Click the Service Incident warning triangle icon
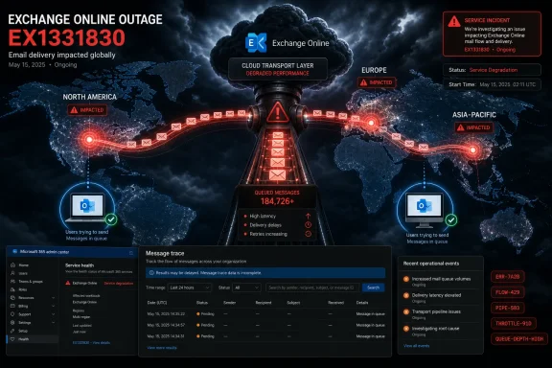This screenshot has width=552, height=368. (x=454, y=21)
